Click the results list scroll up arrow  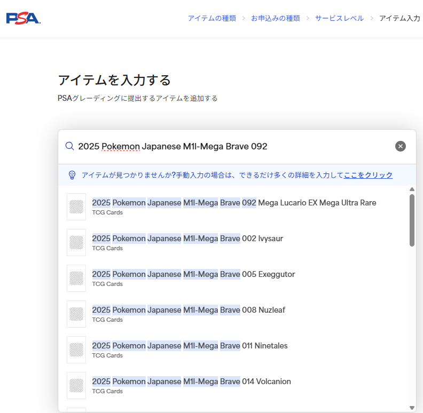click(412, 189)
